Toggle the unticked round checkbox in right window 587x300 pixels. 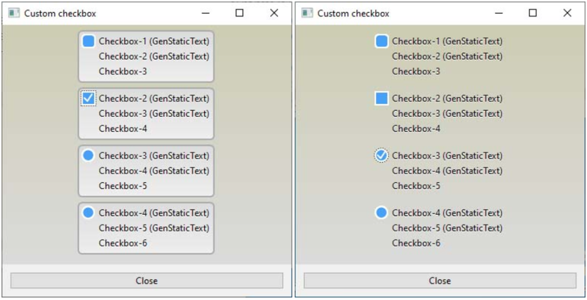(x=382, y=212)
